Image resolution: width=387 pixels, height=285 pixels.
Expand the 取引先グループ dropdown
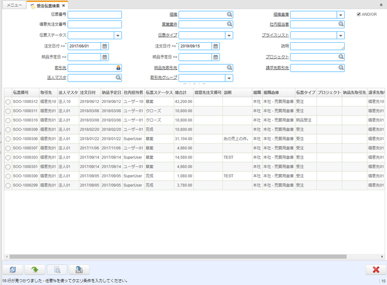(x=229, y=78)
